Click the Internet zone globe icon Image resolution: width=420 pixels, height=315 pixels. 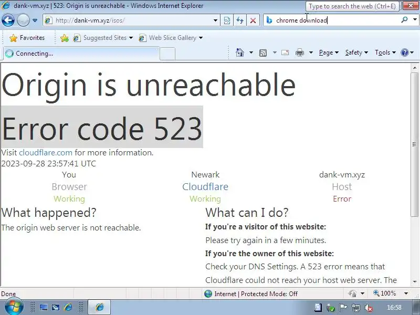coord(208,293)
